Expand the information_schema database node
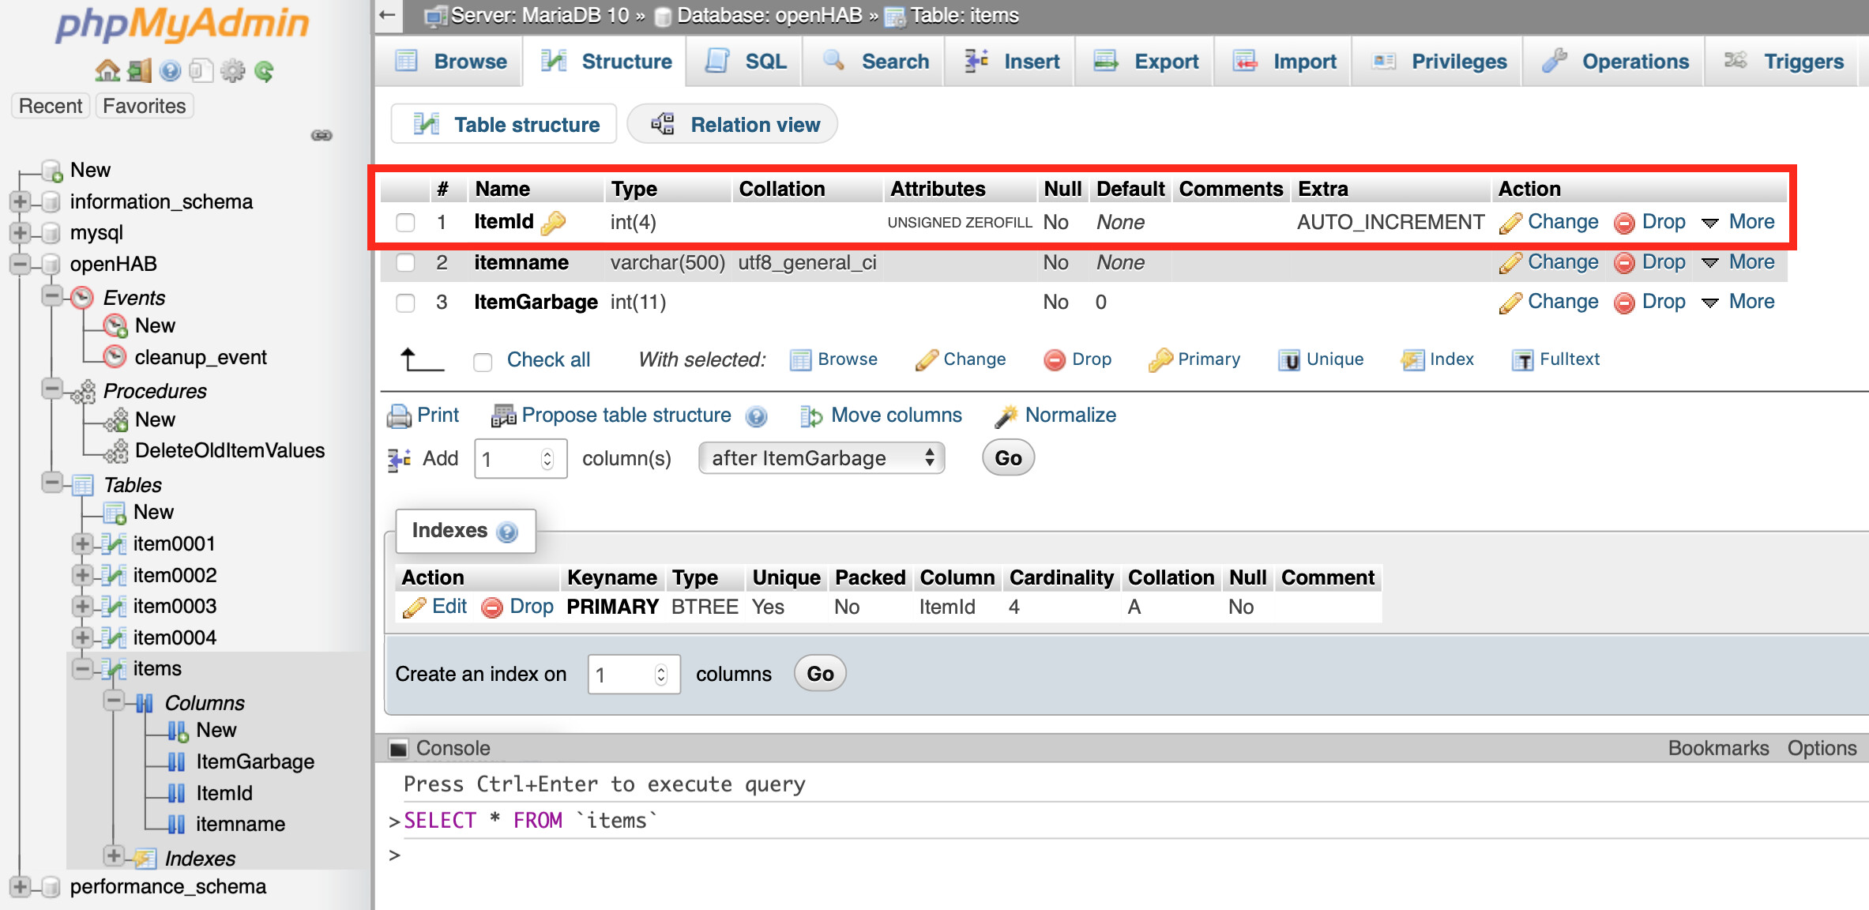The width and height of the screenshot is (1869, 910). pyautogui.click(x=21, y=202)
